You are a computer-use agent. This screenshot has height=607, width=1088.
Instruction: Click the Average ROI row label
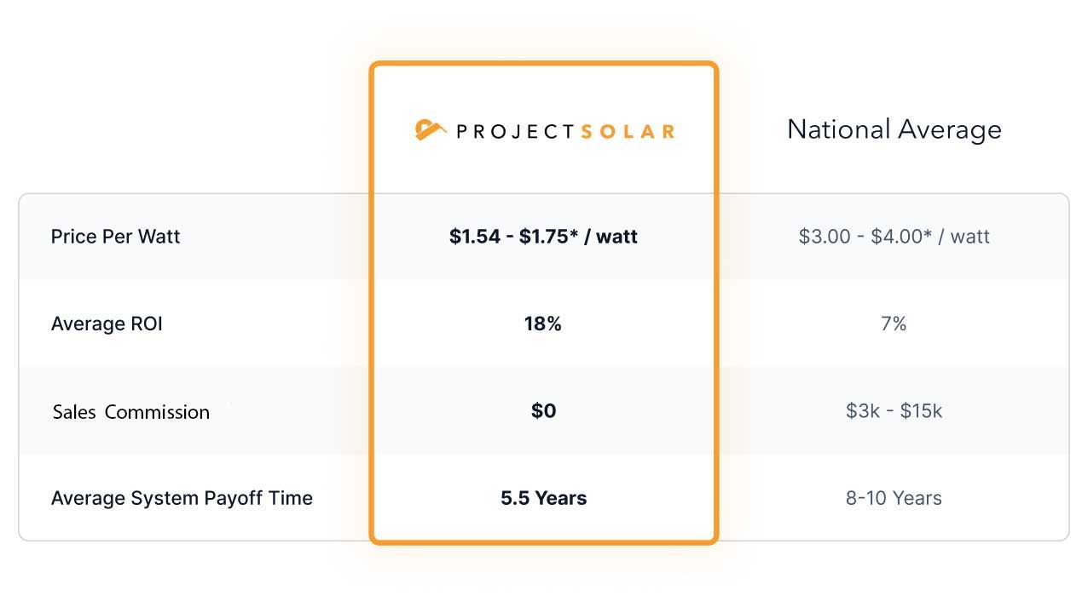tap(107, 324)
